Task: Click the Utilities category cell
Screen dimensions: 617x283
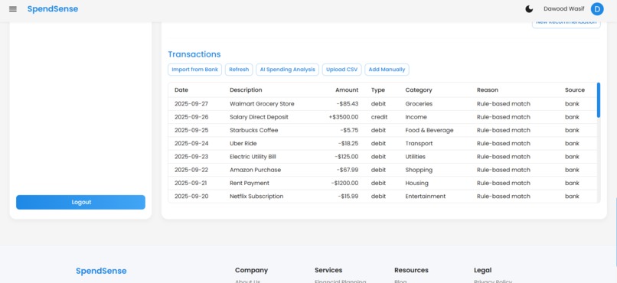Action: pos(415,157)
